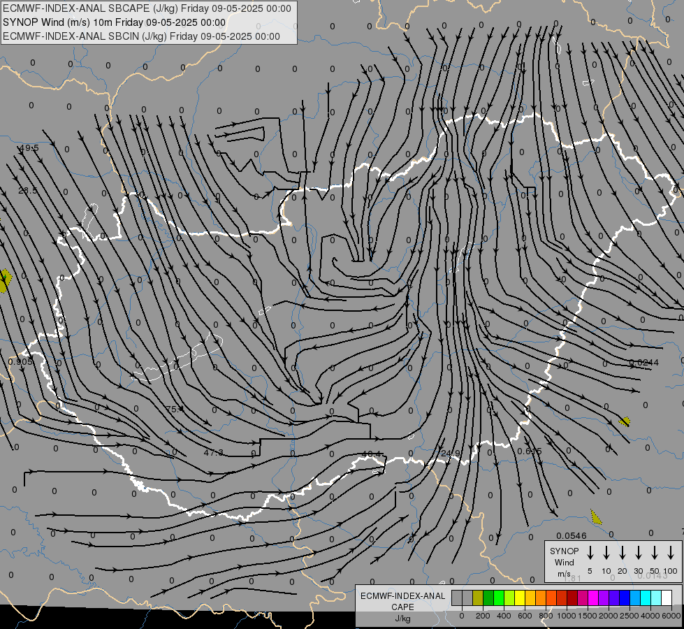The image size is (684, 629).
Task: Click the 100 label in wind legend
Action: tap(671, 571)
